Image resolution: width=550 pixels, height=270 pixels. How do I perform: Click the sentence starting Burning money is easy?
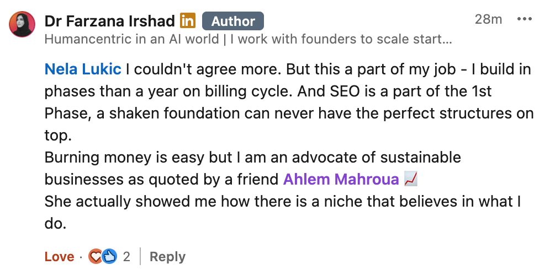252,157
